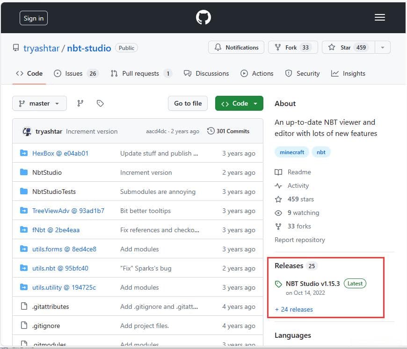Open the Insights tab
Screen dimensions: 407x349
pyautogui.click(x=348, y=74)
